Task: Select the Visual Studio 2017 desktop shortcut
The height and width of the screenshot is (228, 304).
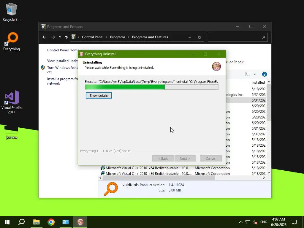Action: (12, 102)
